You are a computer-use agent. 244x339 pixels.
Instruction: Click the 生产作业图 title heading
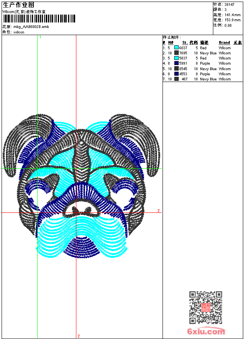coord(18,5)
